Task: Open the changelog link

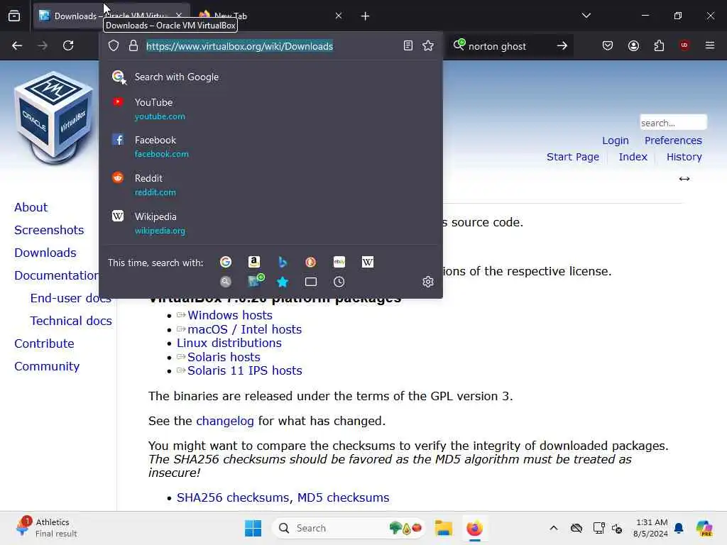Action: tap(225, 421)
